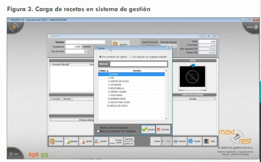Click the Agregar toolbar button
This screenshot has width=261, height=162.
pyautogui.click(x=71, y=141)
